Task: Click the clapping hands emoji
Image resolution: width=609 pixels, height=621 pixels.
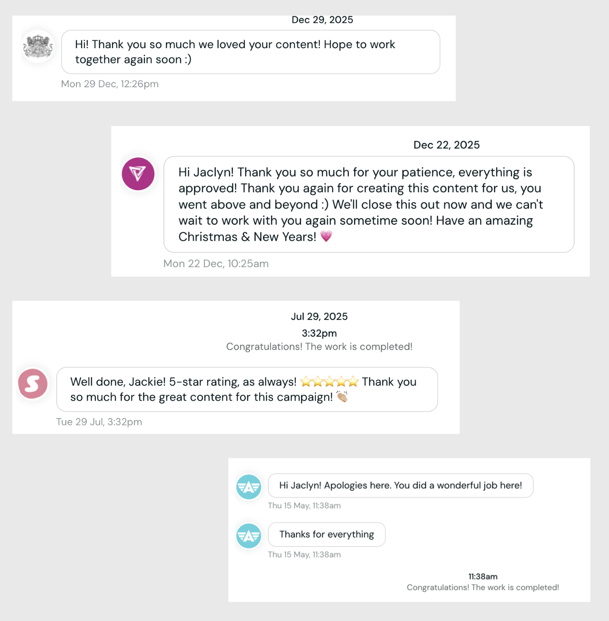Action: (342, 397)
